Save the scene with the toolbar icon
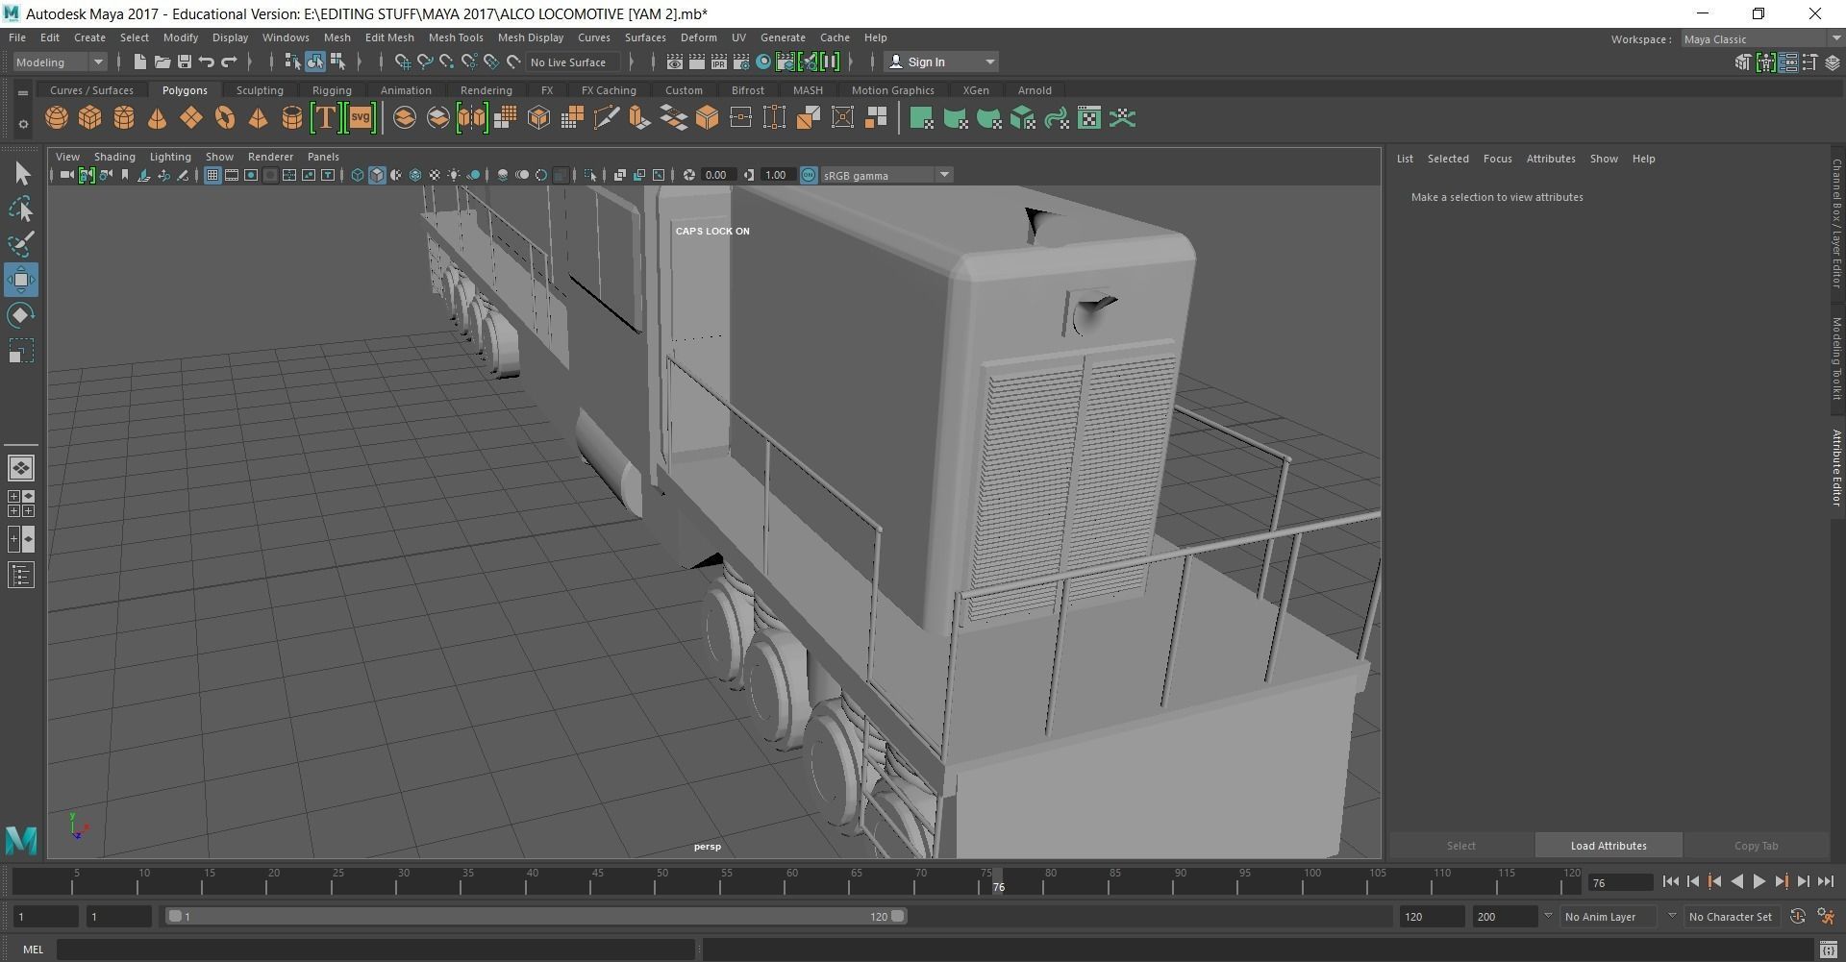Image resolution: width=1846 pixels, height=962 pixels. click(184, 62)
